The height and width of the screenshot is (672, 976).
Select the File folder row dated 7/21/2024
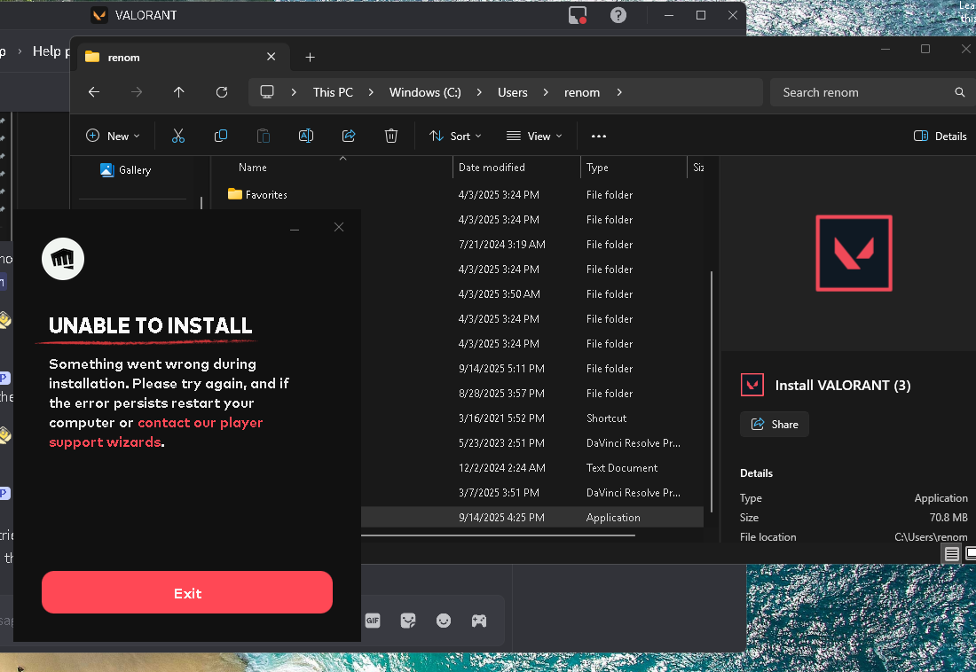pos(532,245)
